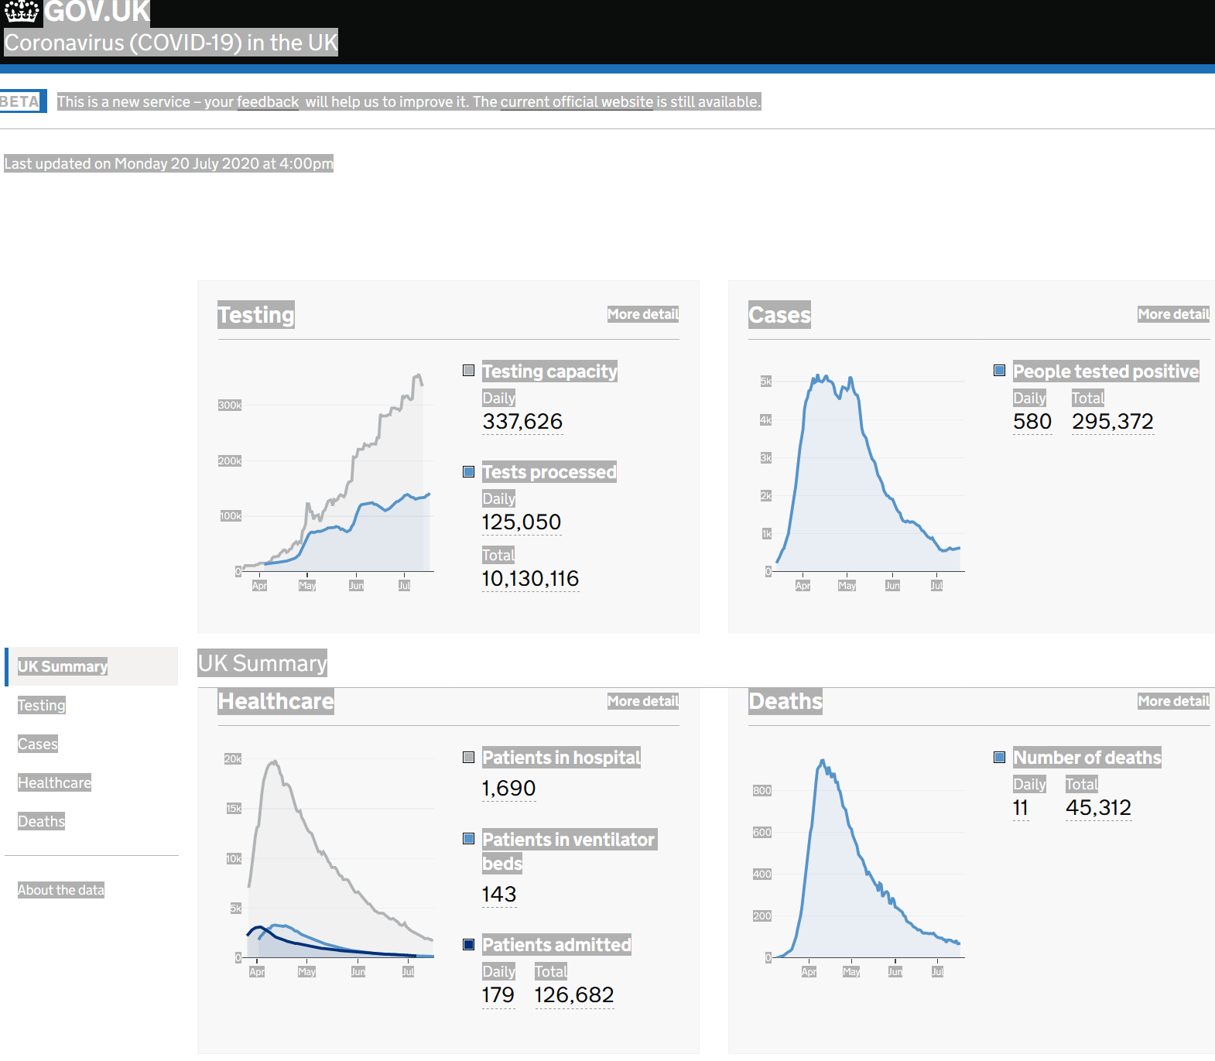1215x1061 pixels.
Task: Click the Tests processed blue legend square
Action: pos(468,472)
